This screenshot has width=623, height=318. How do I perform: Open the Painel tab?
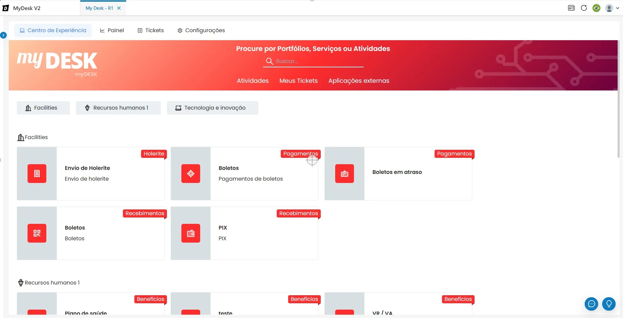[112, 30]
